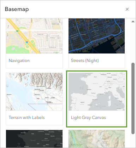
Task: Pick the Terrain with Labels thumbnail image
Action: point(34,92)
